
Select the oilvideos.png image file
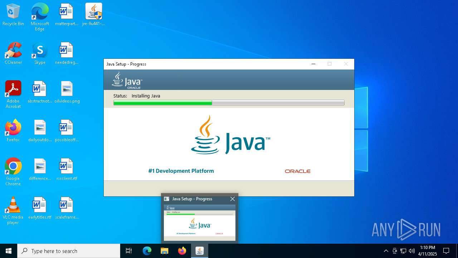click(67, 92)
